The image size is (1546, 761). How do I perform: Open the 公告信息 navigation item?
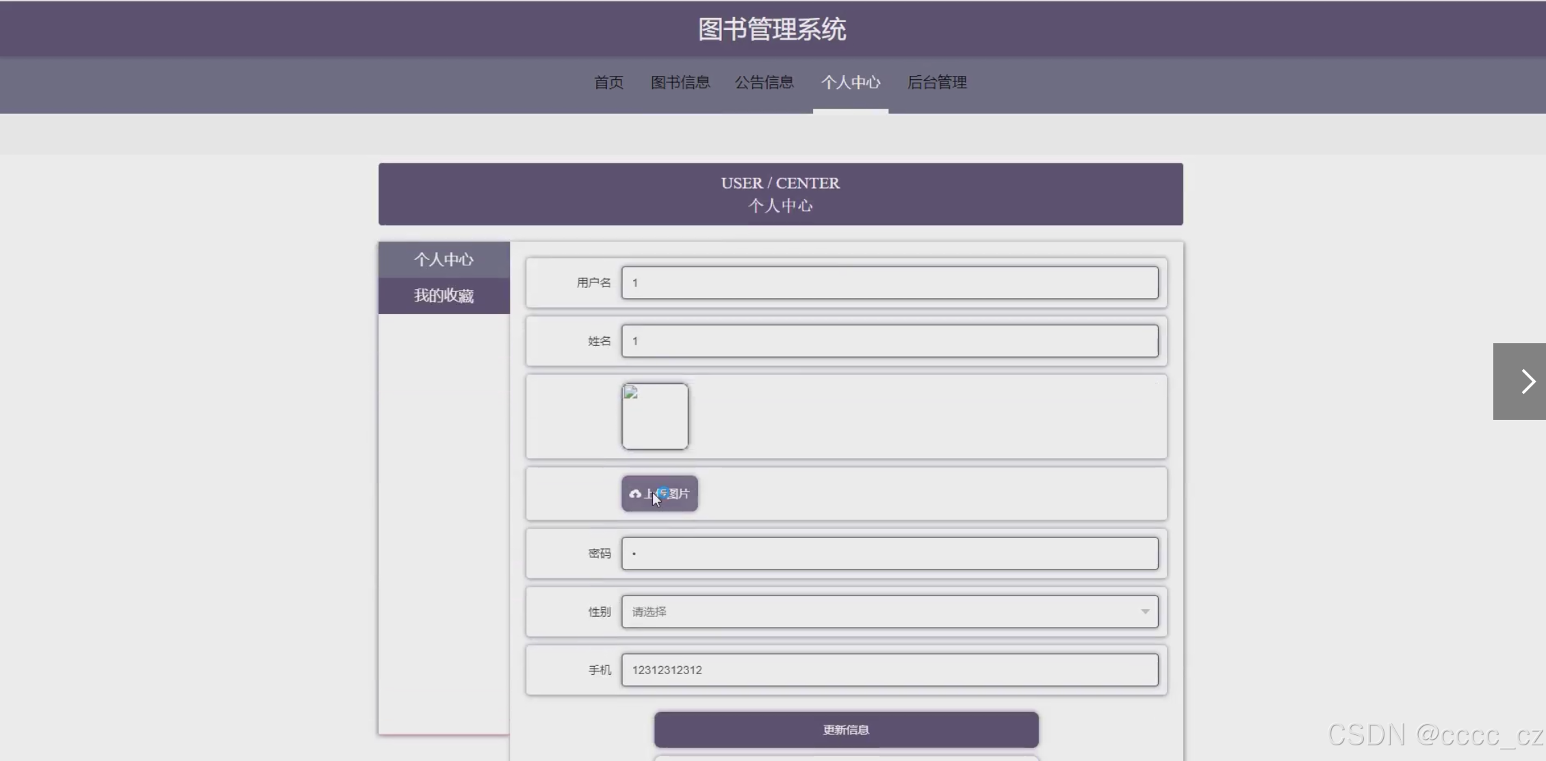pyautogui.click(x=764, y=83)
